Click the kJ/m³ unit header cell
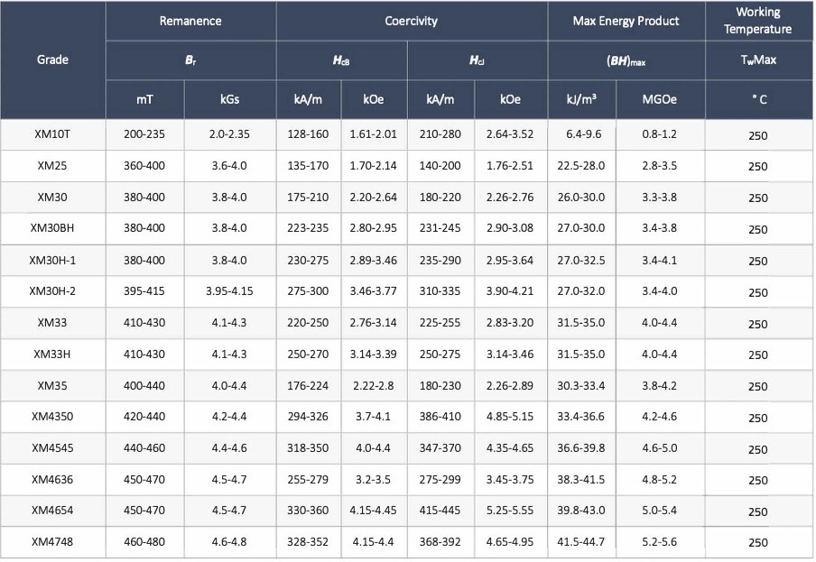Image resolution: width=816 pixels, height=562 pixels. [x=581, y=100]
